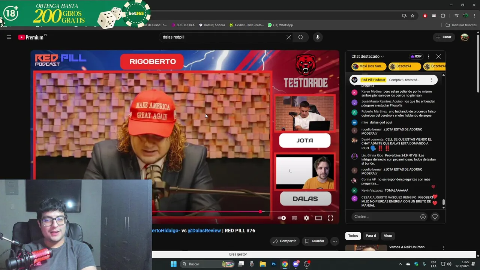Switch to the Para ti filter chip
This screenshot has width=480, height=270.
(371, 236)
